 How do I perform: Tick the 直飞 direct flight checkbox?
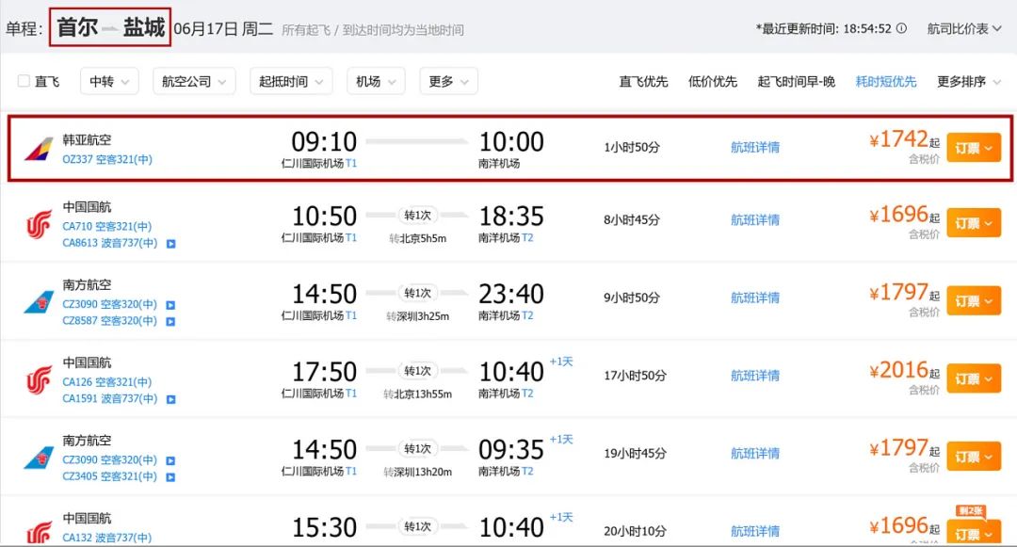[x=24, y=81]
